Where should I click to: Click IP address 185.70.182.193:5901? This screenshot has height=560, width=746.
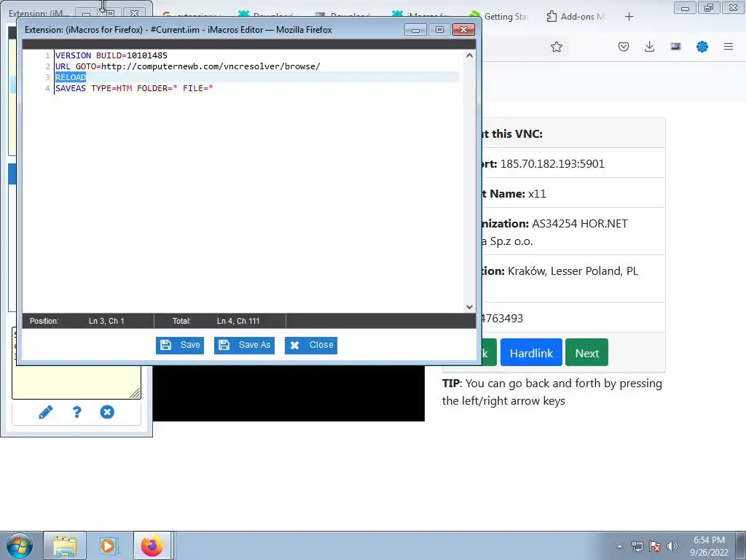pyautogui.click(x=552, y=164)
